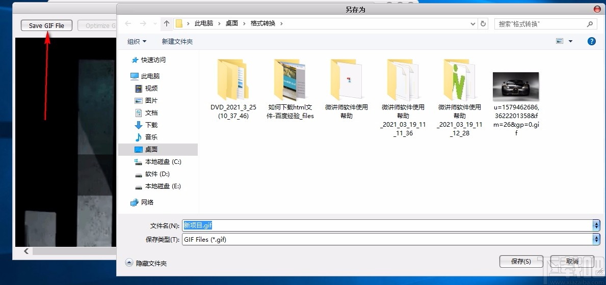Select 快速访问 in the navigation pane
606x285 pixels.
pos(148,60)
